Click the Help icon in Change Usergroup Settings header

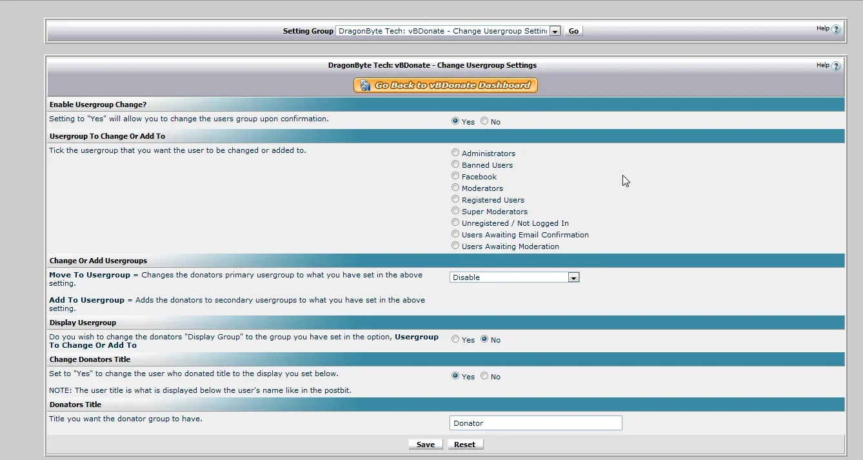click(837, 66)
